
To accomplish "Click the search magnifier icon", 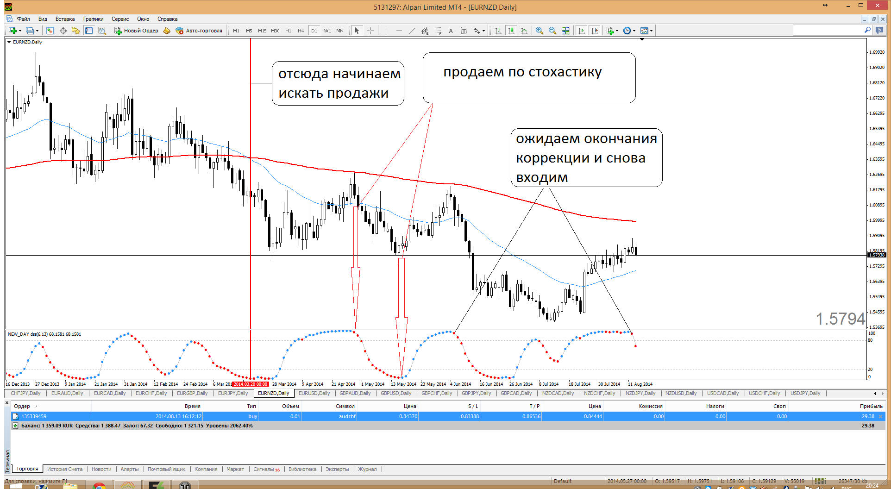I will [x=868, y=30].
